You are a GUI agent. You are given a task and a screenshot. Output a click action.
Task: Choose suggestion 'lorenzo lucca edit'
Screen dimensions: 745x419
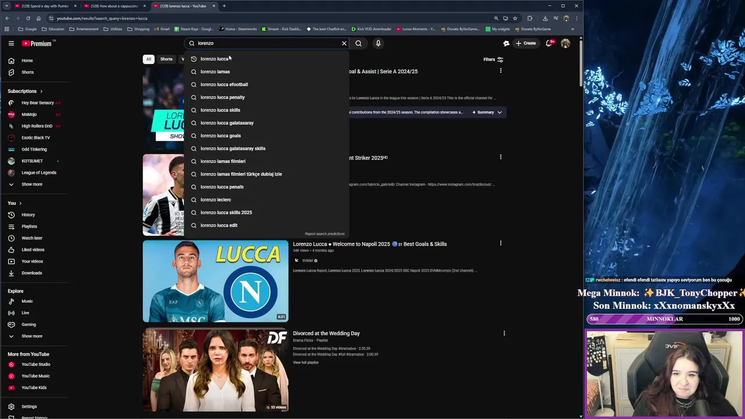pos(267,225)
